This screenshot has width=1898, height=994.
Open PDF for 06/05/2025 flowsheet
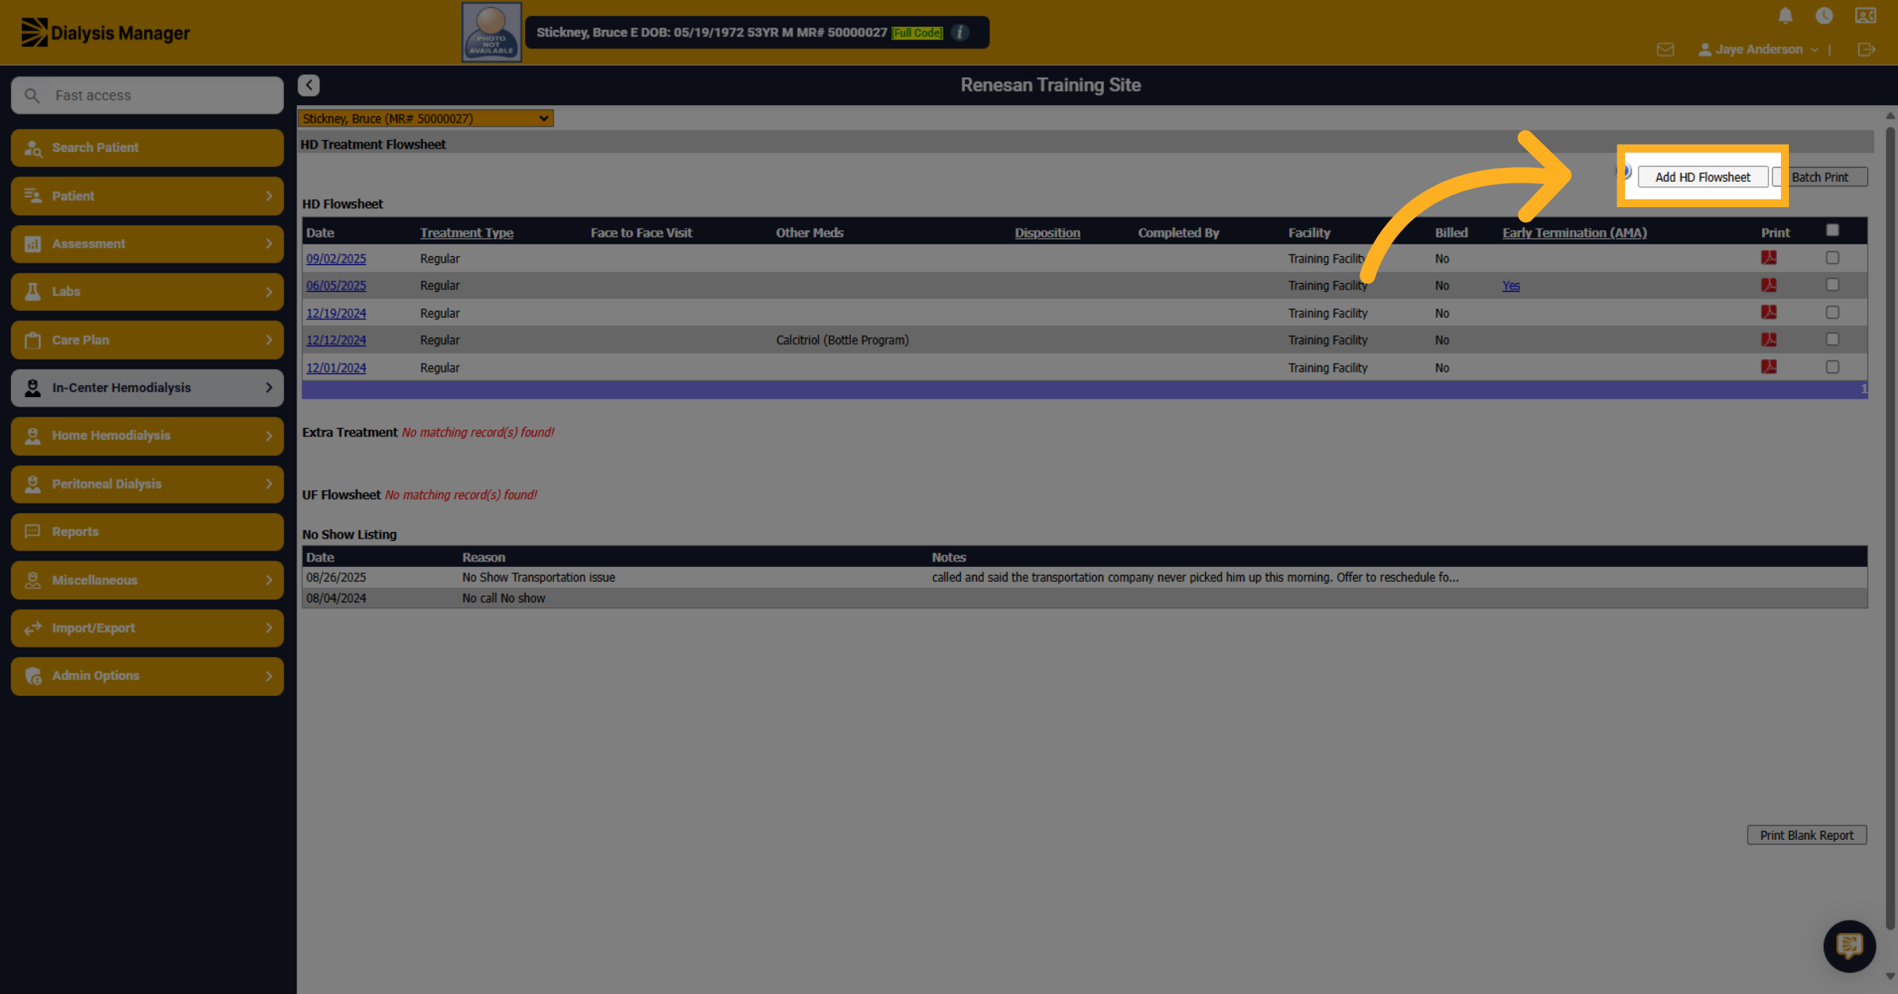(x=1769, y=285)
